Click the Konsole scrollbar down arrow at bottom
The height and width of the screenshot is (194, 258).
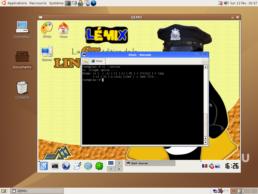[205, 142]
